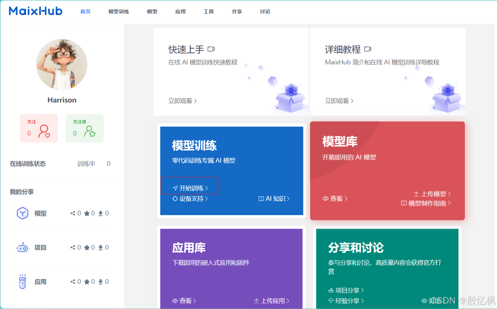Click the book icon beside AI 知识
497x309 pixels.
coord(261,199)
